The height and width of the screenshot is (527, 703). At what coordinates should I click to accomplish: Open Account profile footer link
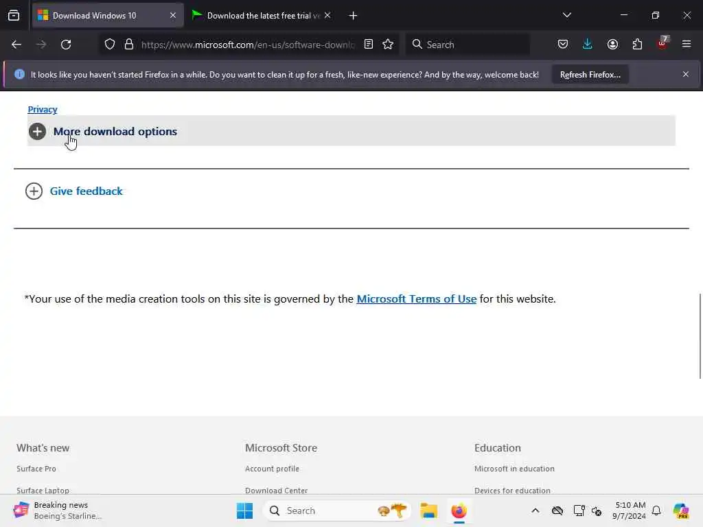coord(272,469)
